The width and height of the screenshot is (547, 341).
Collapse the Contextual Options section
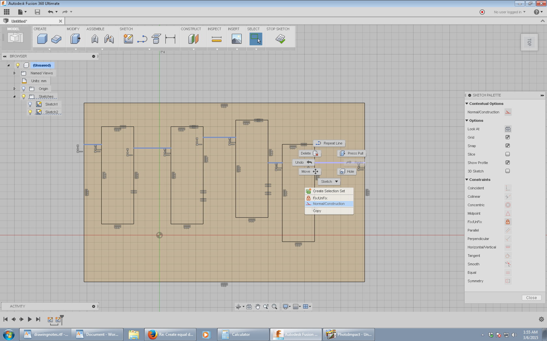point(467,104)
